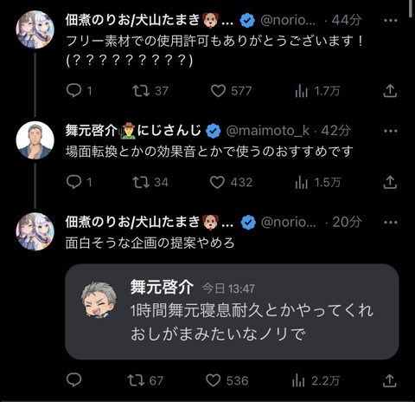Open more options on the 44分 tweet
The height and width of the screenshot is (402, 415).
pyautogui.click(x=391, y=20)
